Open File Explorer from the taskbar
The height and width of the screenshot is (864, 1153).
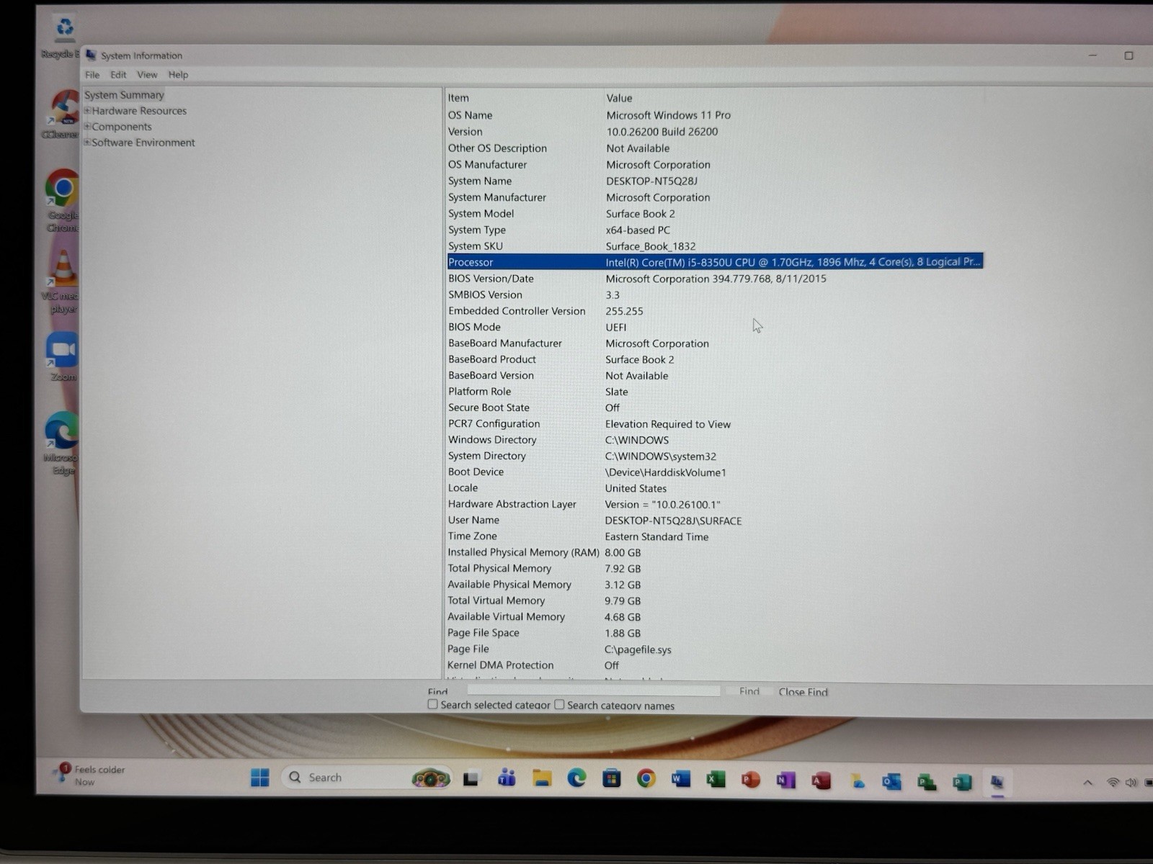point(542,778)
